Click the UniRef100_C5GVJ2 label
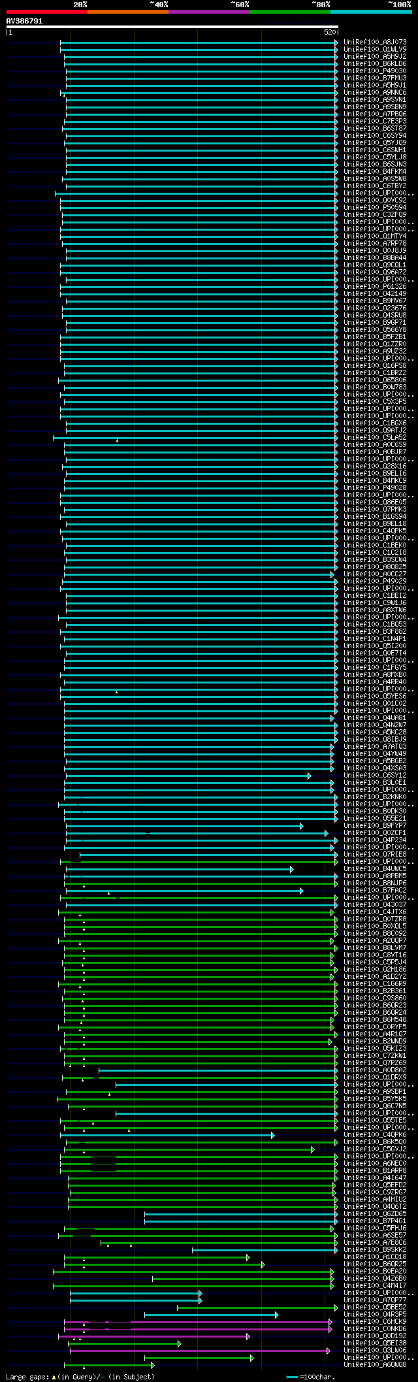This screenshot has width=418, height=1382. point(375,1149)
